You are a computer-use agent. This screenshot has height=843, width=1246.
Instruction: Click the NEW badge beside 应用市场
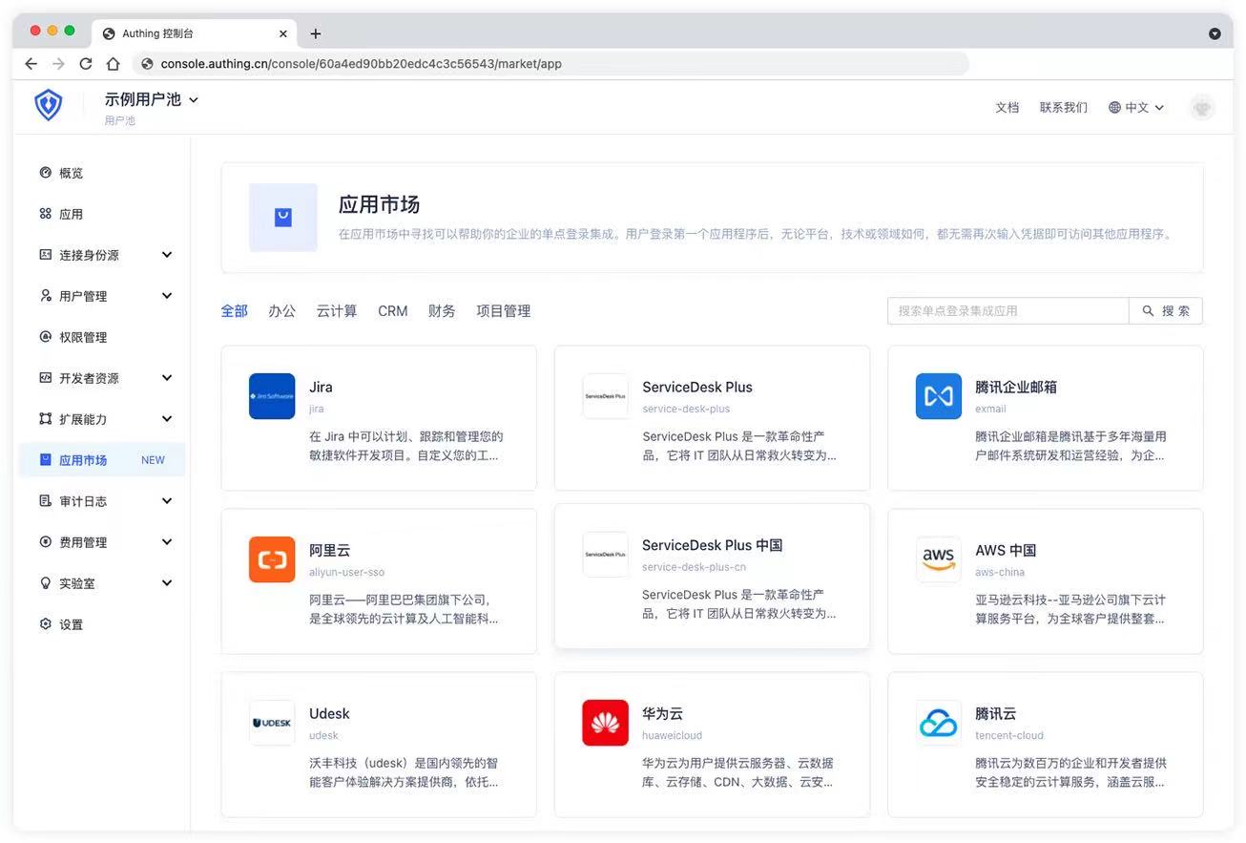coord(153,460)
